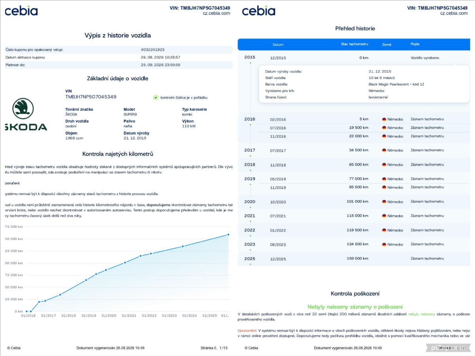
Task: Click the Popis column header
Action: coord(415,44)
